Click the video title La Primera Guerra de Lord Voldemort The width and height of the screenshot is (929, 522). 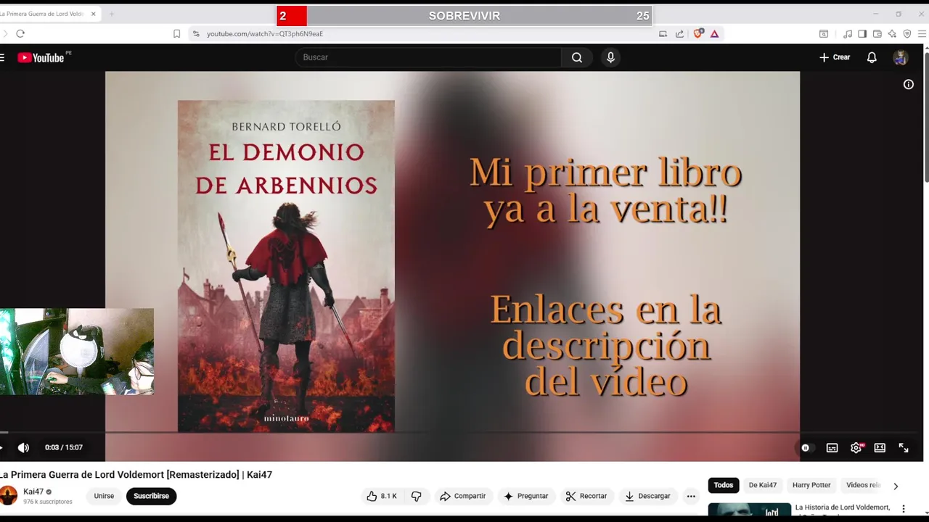pos(136,475)
